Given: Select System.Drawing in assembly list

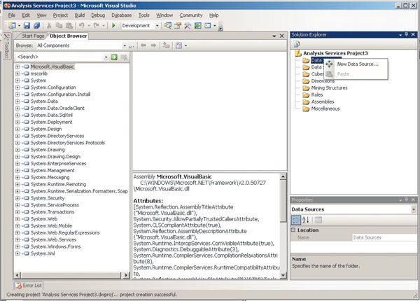Looking at the screenshot, I should click(x=48, y=150).
